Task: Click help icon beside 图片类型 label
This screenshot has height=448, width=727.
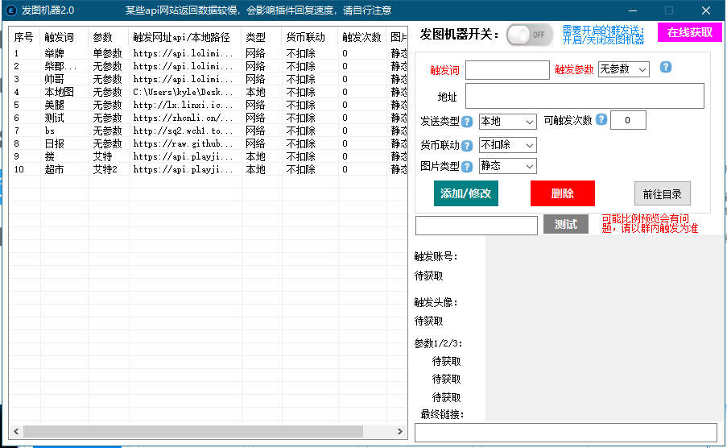Action: pyautogui.click(x=467, y=167)
